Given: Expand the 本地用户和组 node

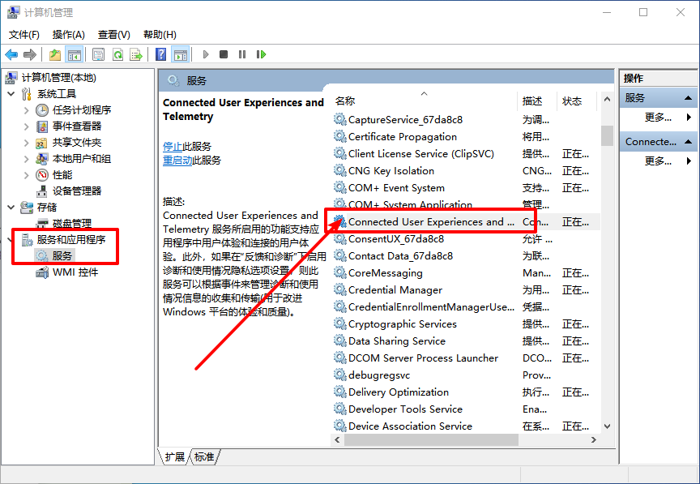Looking at the screenshot, I should pos(26,158).
